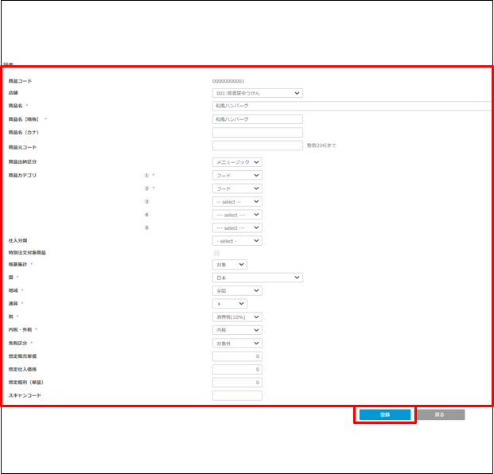Open the 商品出納区分 メニューブック dropdown
The height and width of the screenshot is (474, 494).
coord(237,162)
